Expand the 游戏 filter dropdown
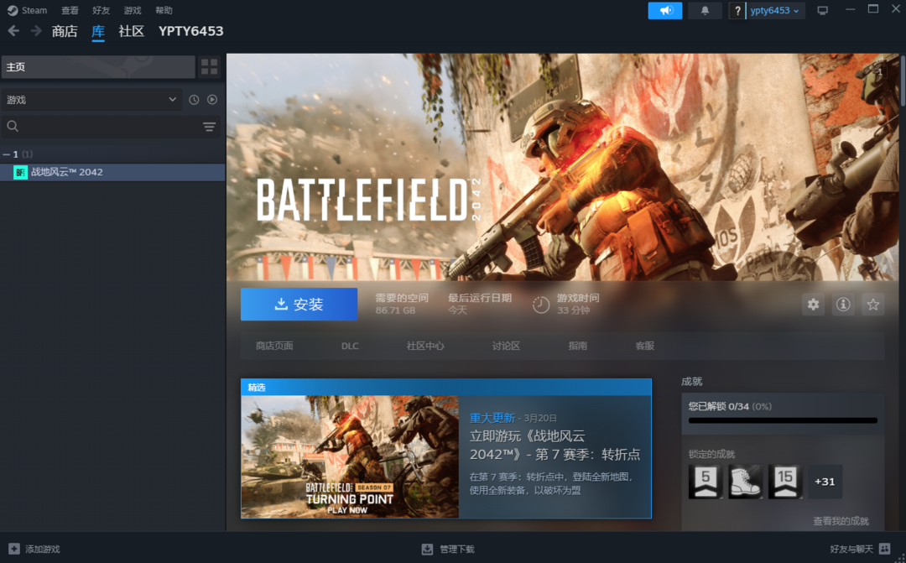 tap(92, 99)
